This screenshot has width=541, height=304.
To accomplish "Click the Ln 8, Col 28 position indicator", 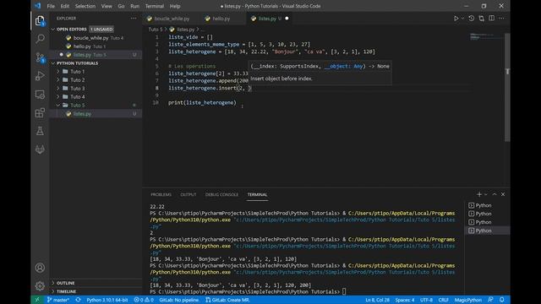I will point(377,300).
